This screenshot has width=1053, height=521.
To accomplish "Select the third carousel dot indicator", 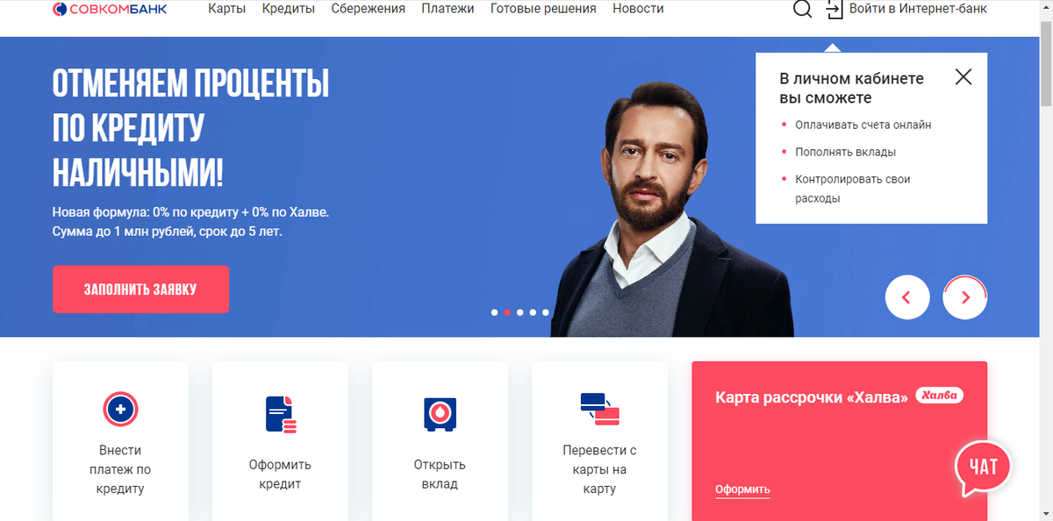I will [x=520, y=312].
